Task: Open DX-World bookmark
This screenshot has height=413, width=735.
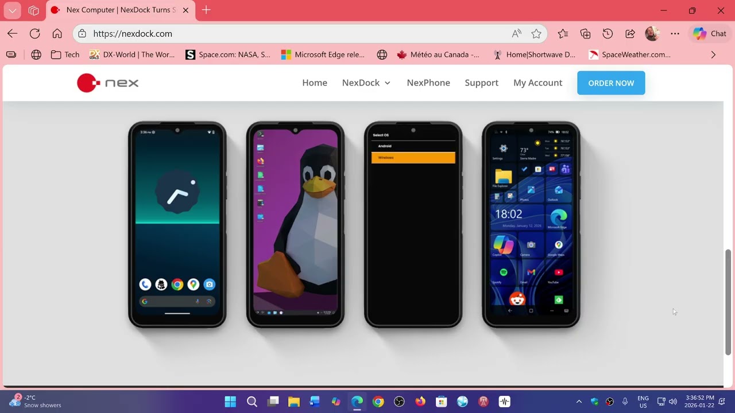Action: pyautogui.click(x=131, y=55)
